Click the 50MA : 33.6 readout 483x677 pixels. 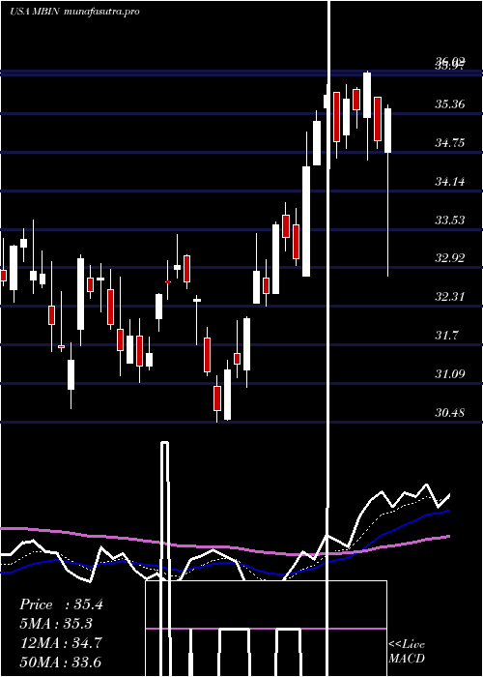(x=61, y=662)
